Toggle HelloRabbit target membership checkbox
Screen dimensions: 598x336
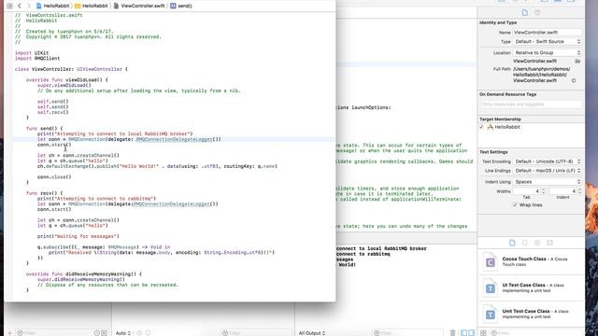(x=482, y=127)
